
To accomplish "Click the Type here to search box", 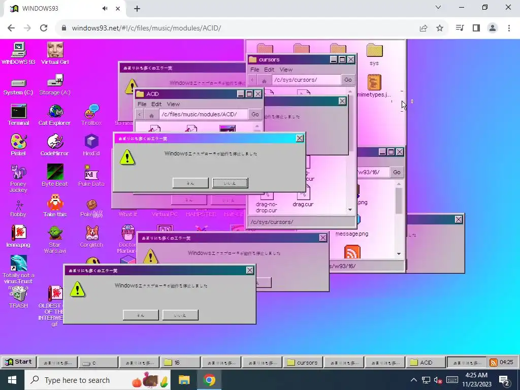I will pyautogui.click(x=97, y=380).
